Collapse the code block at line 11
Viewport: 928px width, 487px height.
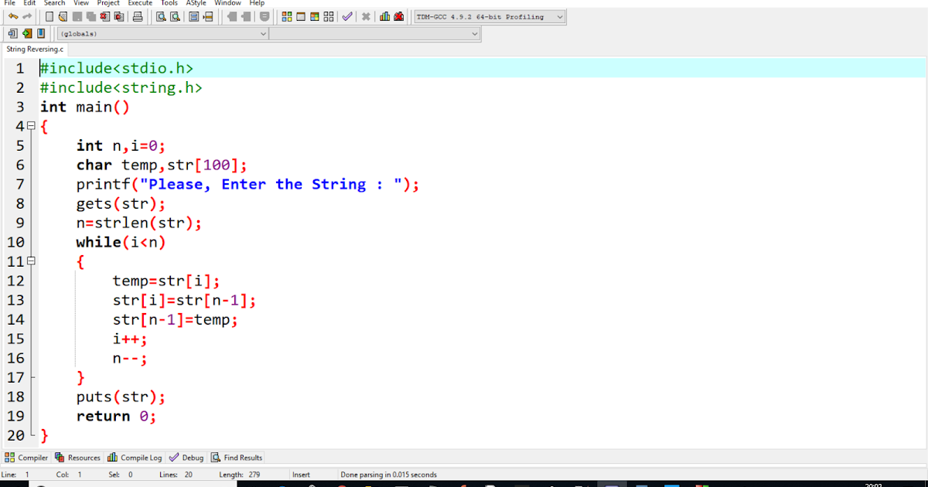[30, 261]
